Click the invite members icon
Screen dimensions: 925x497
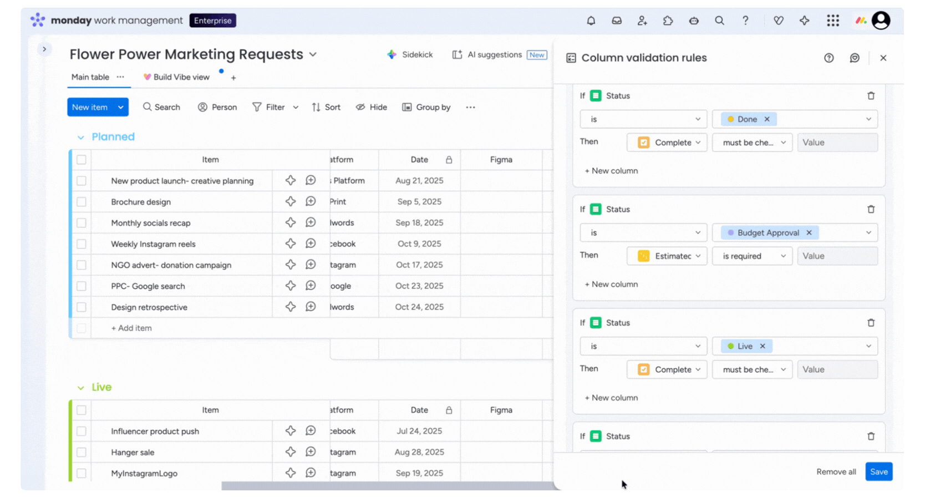[642, 21]
